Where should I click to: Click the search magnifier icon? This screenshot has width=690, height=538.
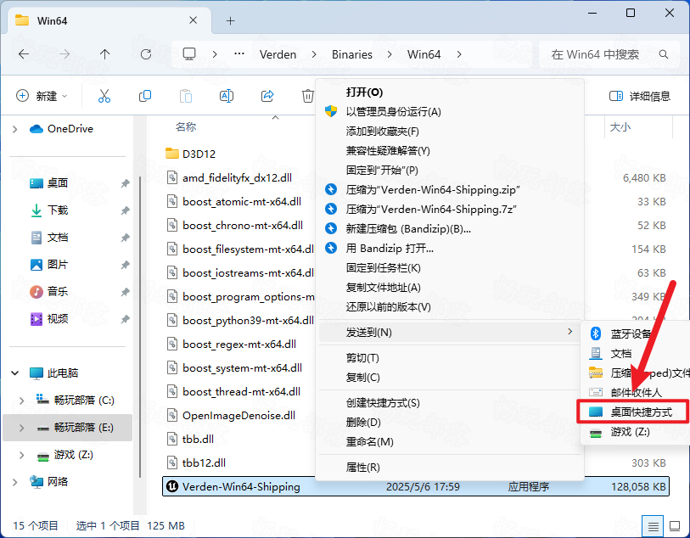coord(664,54)
